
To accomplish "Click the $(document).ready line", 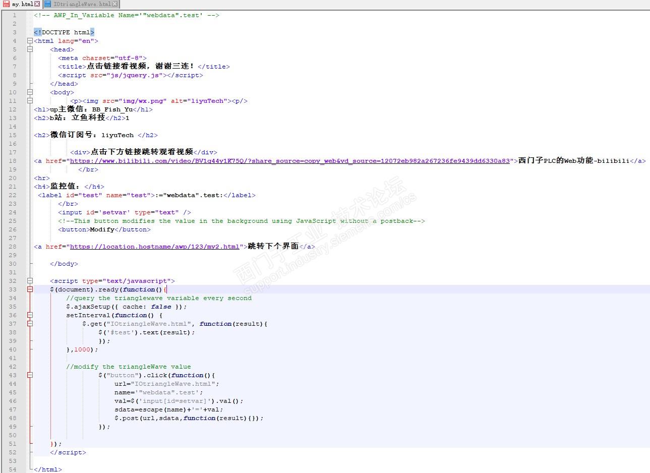I will [x=108, y=289].
